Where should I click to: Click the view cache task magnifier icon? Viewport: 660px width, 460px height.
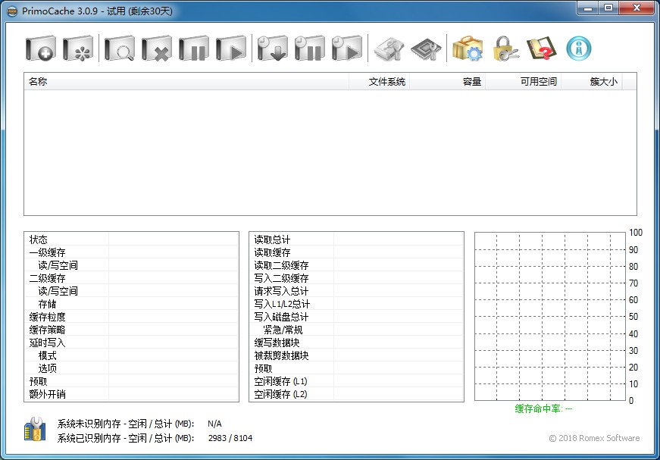(119, 49)
